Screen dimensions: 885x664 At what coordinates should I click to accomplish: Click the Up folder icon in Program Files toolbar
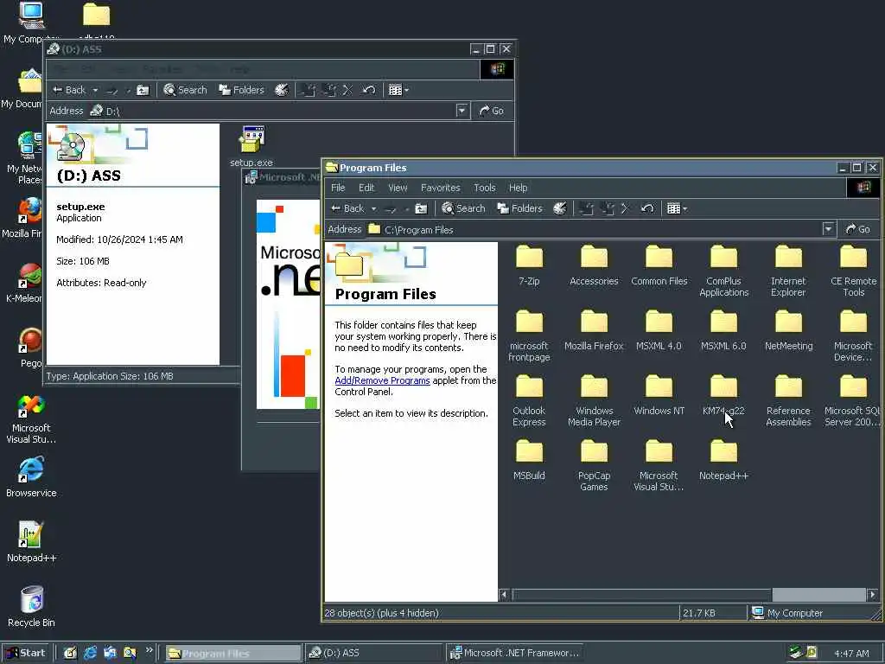pyautogui.click(x=421, y=209)
